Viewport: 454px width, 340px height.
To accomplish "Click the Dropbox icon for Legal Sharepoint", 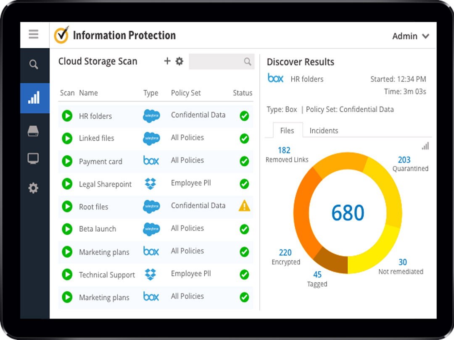I will pos(150,183).
